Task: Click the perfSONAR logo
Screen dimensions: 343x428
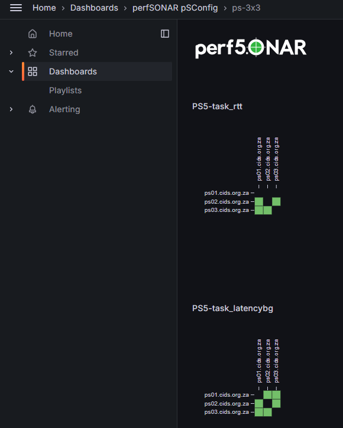Action: pyautogui.click(x=251, y=48)
